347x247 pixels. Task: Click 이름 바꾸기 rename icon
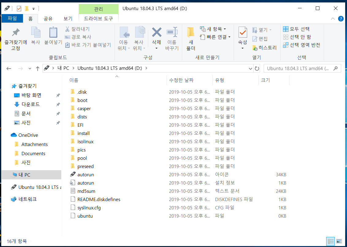(x=172, y=32)
